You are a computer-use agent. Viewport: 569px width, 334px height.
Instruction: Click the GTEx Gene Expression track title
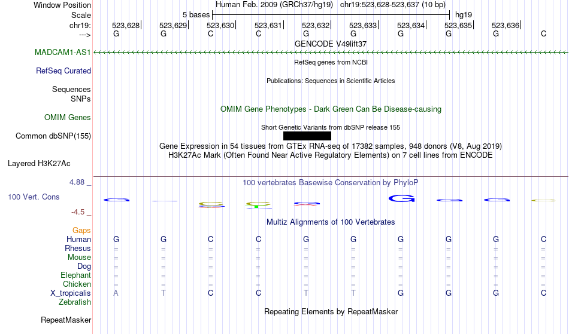(331, 146)
